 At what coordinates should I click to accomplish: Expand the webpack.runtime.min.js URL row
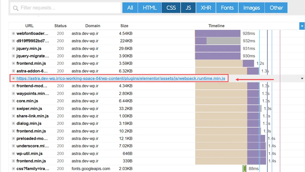click(x=13, y=79)
